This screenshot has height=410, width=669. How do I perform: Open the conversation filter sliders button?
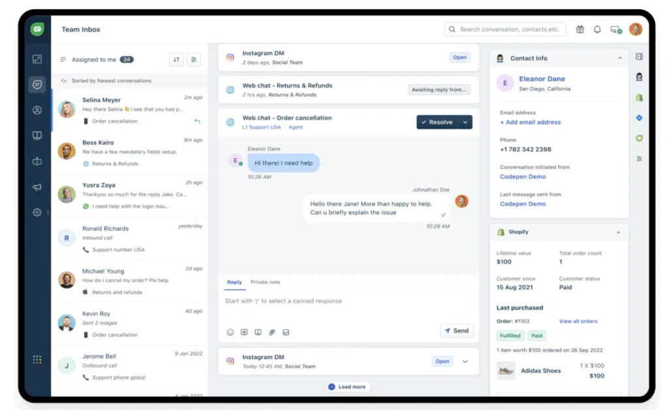tap(193, 59)
